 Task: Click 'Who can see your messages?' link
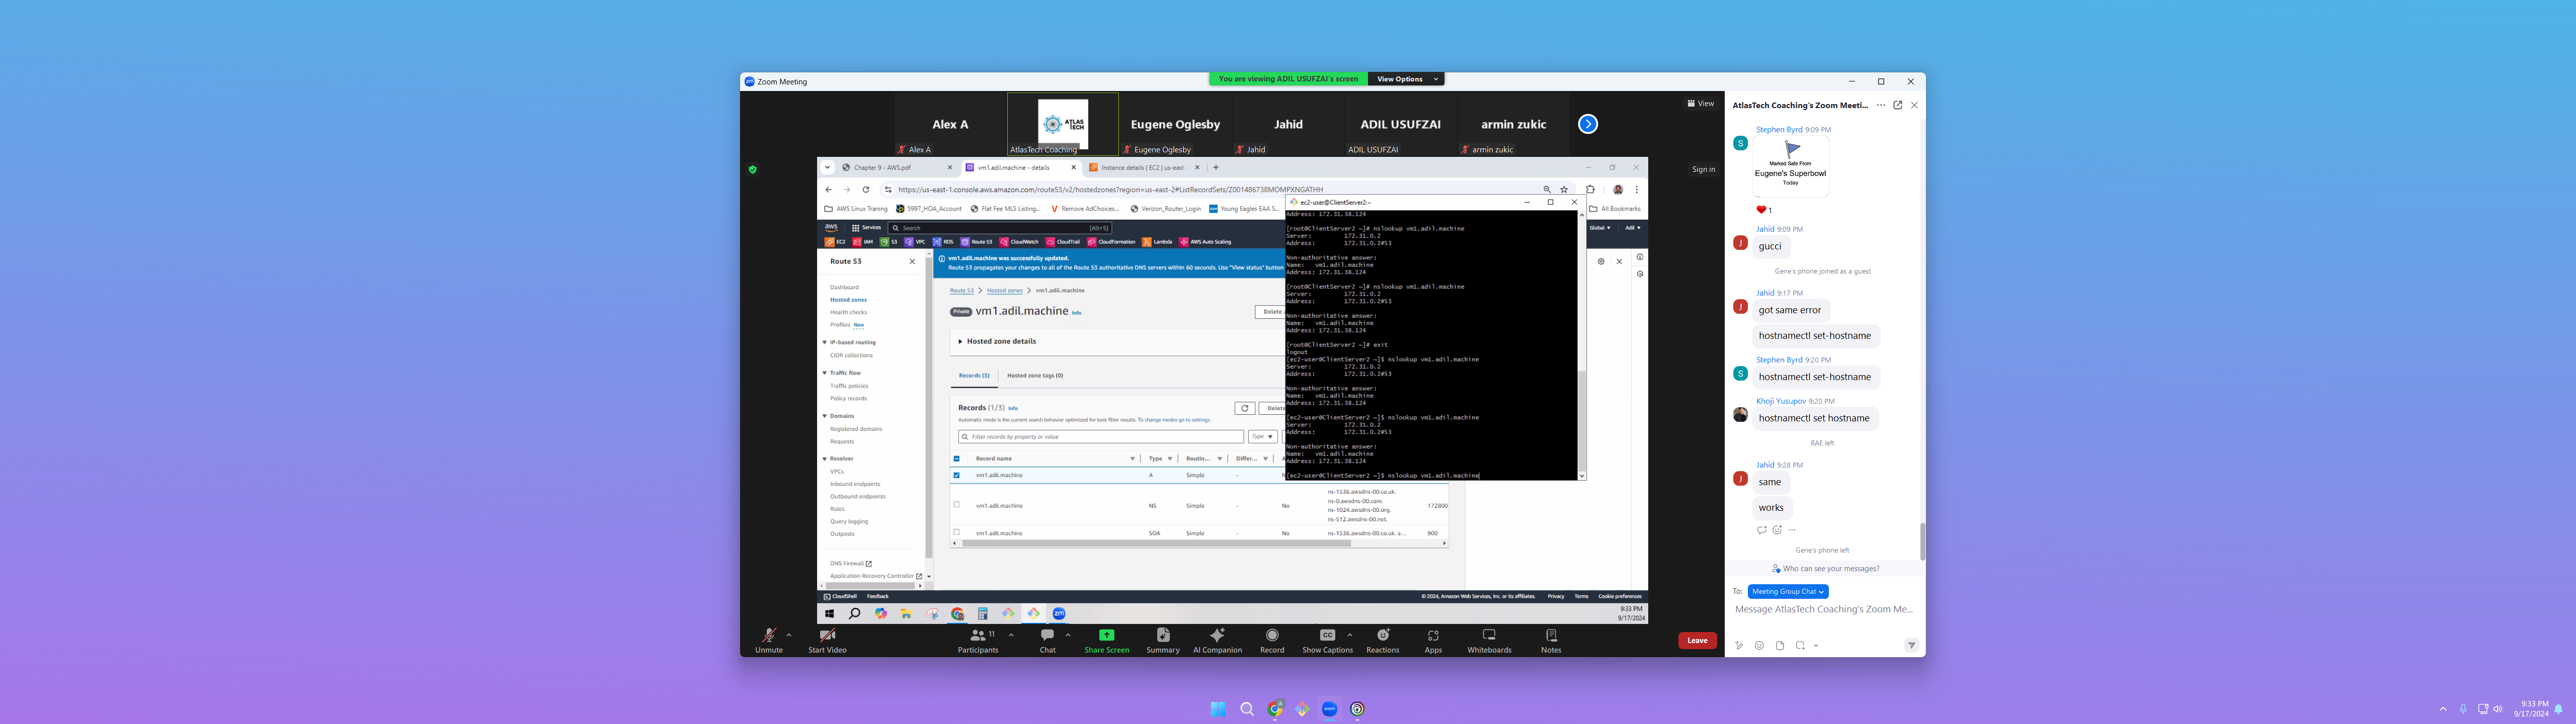point(1830,568)
